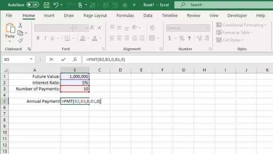Click the Orientation text angle icon
273x154 pixels.
pyautogui.click(x=134, y=27)
